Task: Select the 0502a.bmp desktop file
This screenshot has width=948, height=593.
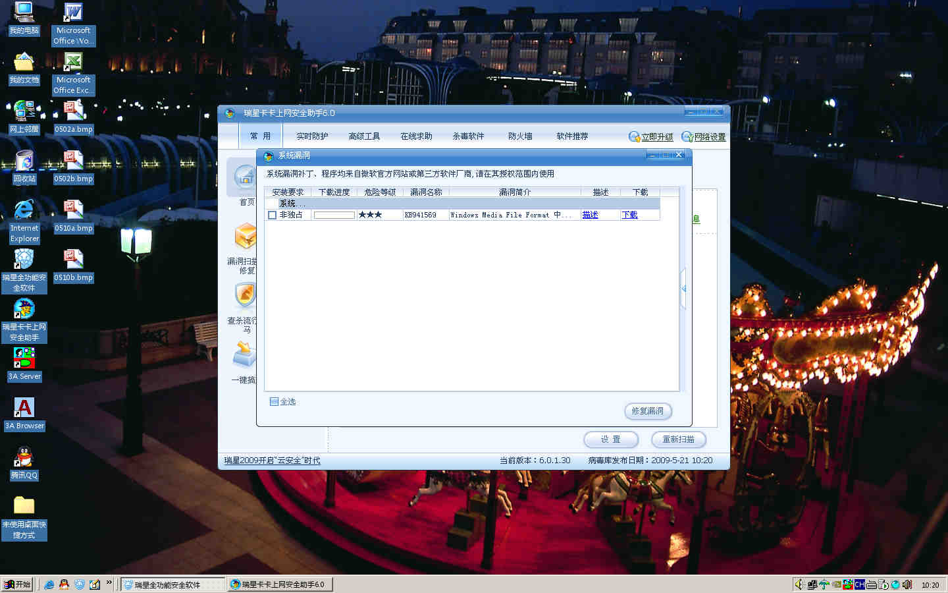Action: click(74, 118)
